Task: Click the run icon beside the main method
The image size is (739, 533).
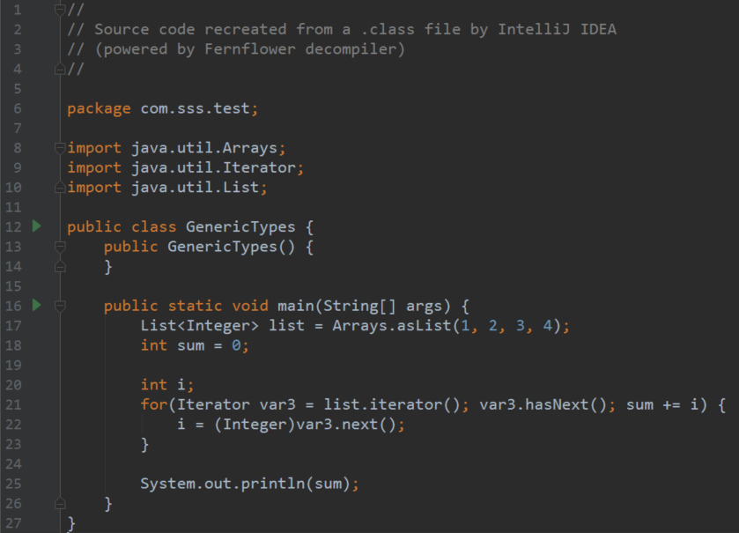Action: 36,306
